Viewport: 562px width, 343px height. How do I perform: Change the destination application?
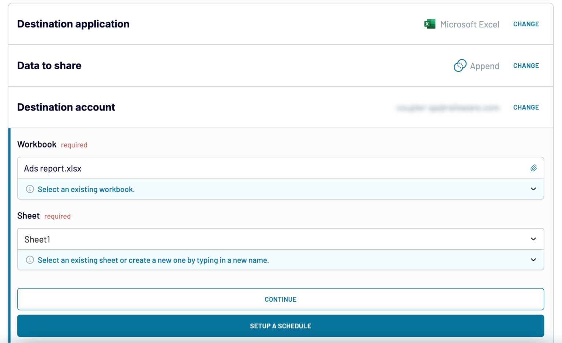click(526, 24)
